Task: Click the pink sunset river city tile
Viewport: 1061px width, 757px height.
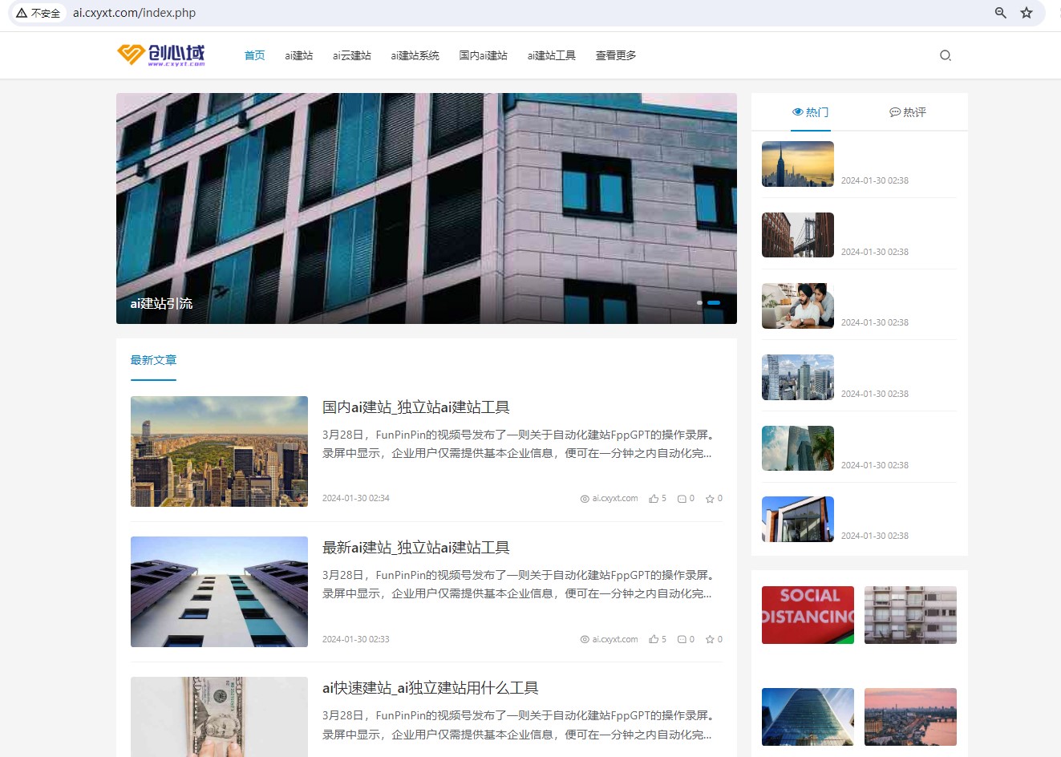Action: point(910,717)
